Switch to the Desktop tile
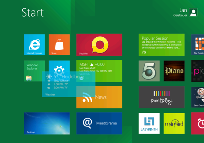The width and height of the screenshot is (204, 143). 47,123
